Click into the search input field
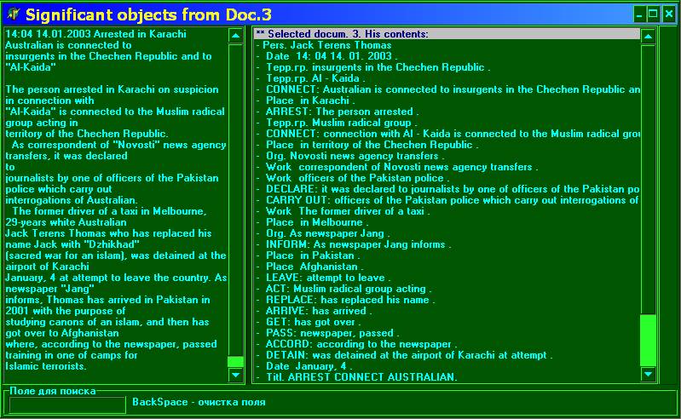 67,405
